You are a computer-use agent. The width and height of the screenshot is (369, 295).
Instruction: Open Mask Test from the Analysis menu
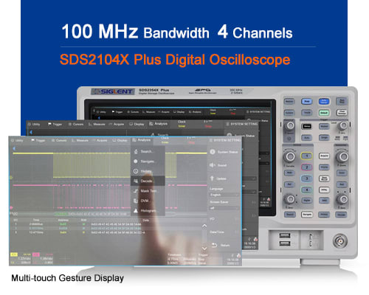[x=148, y=191]
